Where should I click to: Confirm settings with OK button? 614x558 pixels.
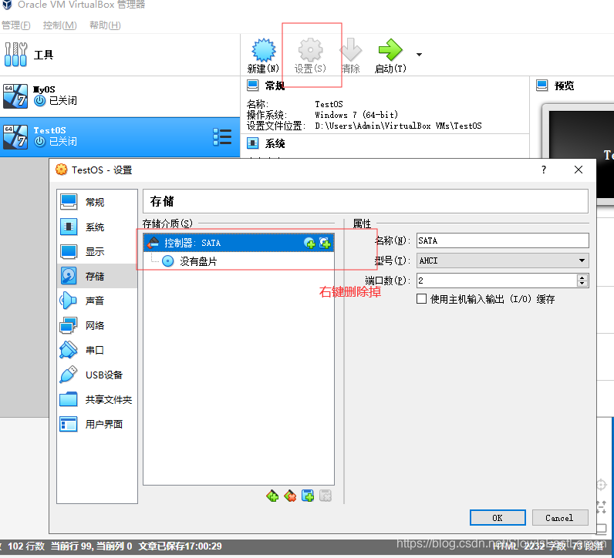click(x=498, y=518)
